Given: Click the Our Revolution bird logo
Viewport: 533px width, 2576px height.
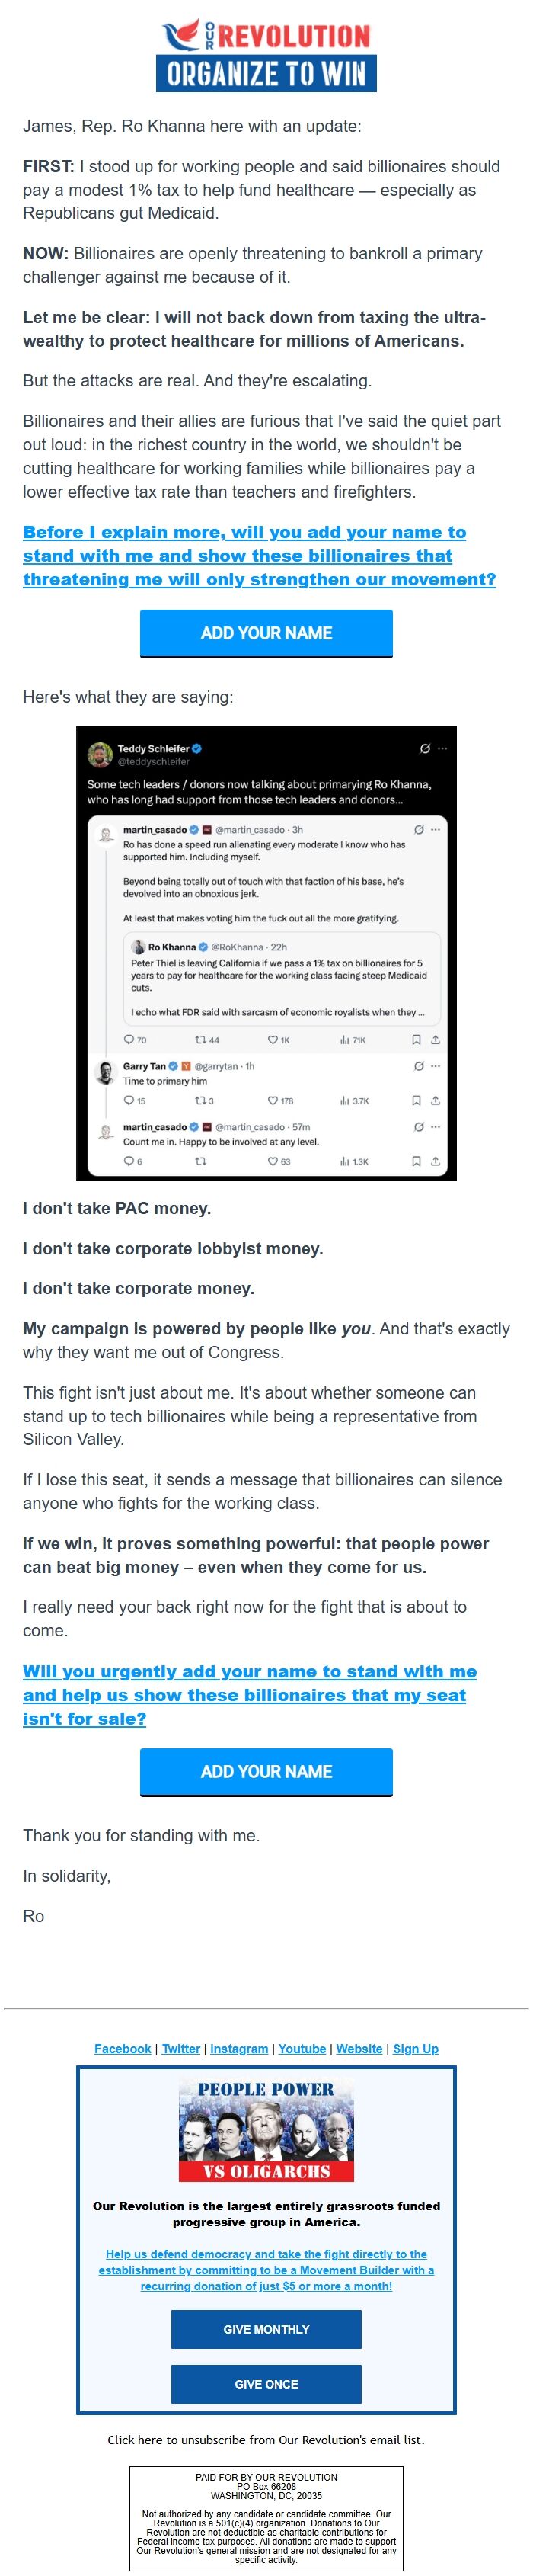Looking at the screenshot, I should pos(181,36).
